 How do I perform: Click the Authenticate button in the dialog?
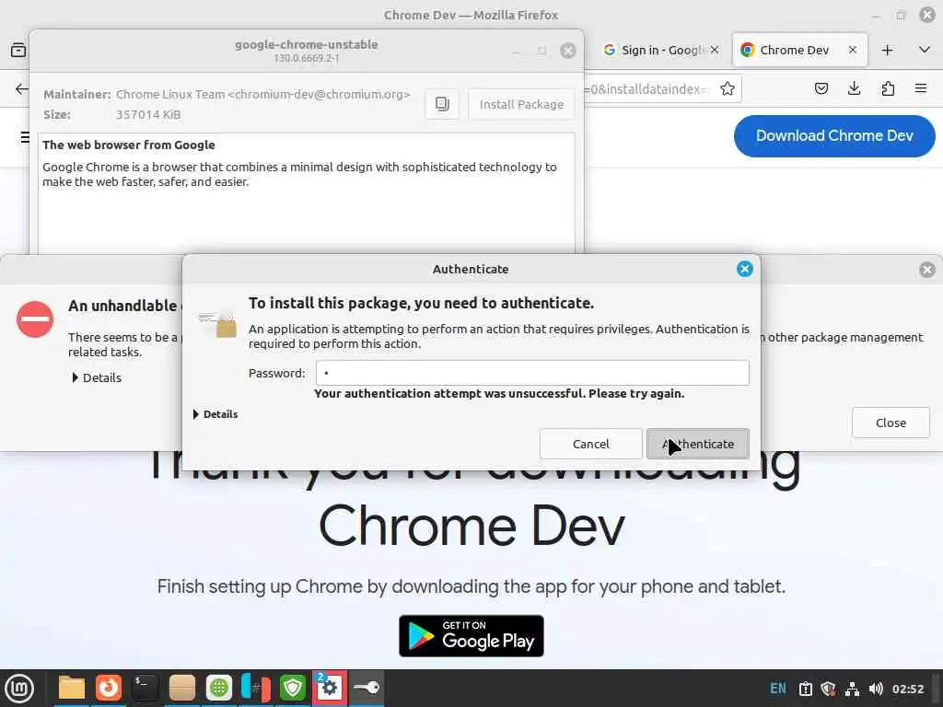click(x=698, y=444)
